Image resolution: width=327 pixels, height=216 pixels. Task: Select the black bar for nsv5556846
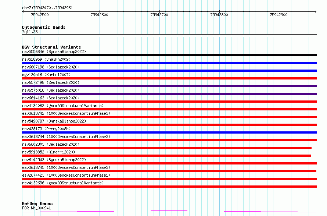click(169, 55)
